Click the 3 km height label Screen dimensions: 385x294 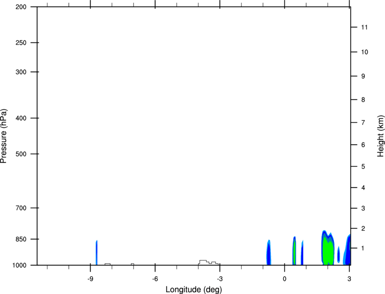coord(363,209)
